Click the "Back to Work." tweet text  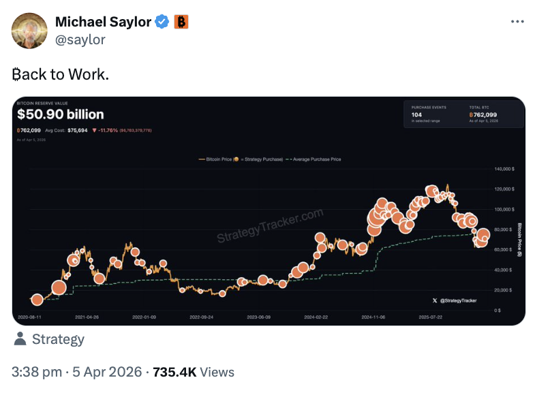pos(60,74)
